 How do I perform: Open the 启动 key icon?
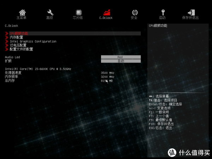[163, 12]
